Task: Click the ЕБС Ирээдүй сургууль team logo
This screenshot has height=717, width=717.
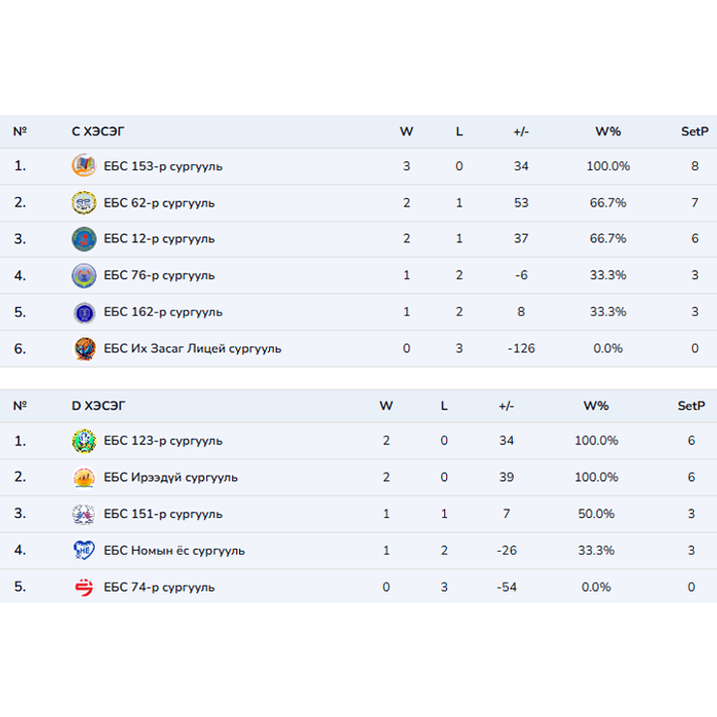Action: (x=84, y=478)
